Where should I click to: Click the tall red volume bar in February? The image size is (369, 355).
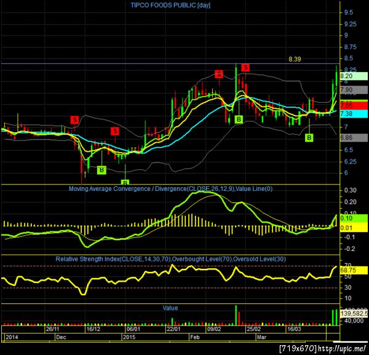239,319
